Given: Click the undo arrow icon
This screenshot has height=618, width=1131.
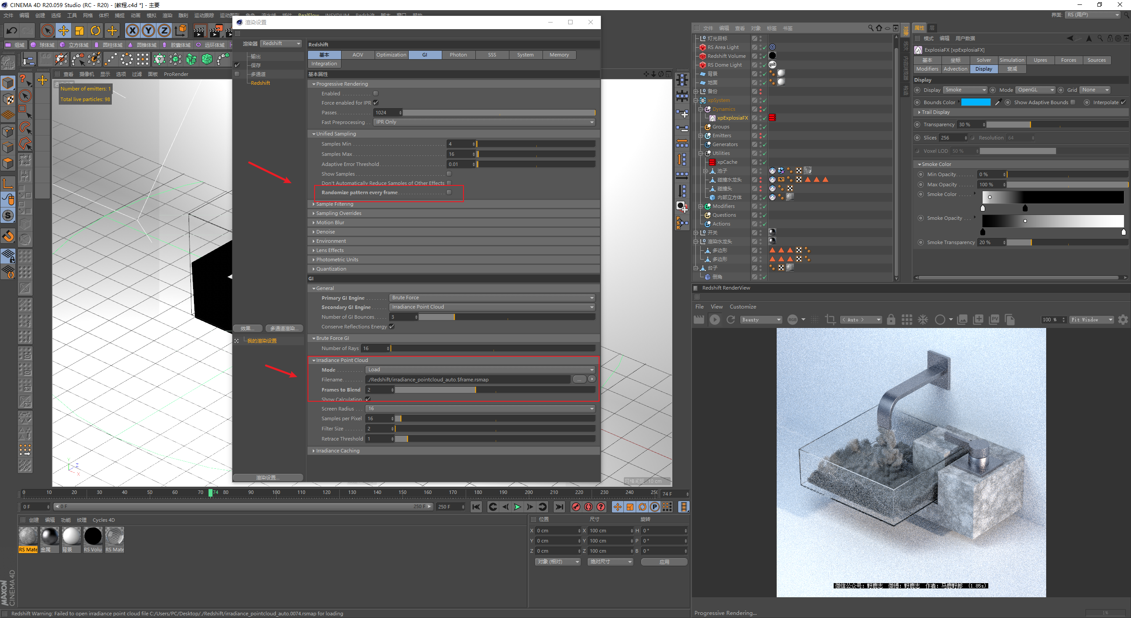Looking at the screenshot, I should click(12, 30).
